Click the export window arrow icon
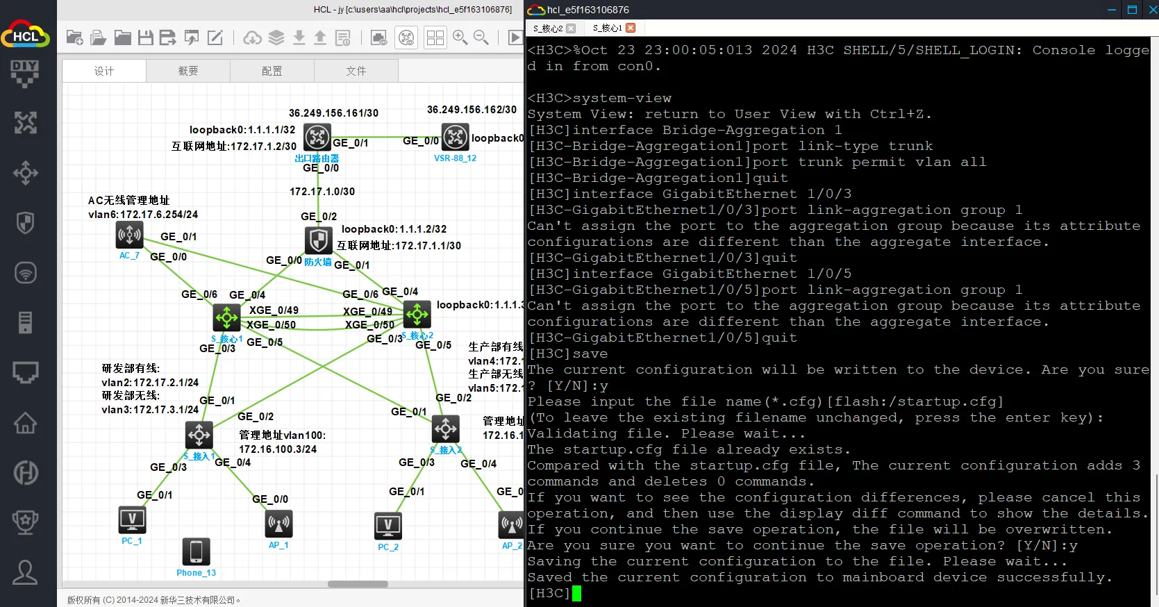 point(192,38)
